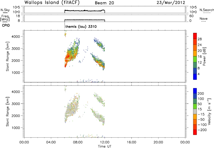Click the '60' Nave axis tick
214x148 pixels.
(x=192, y=16)
